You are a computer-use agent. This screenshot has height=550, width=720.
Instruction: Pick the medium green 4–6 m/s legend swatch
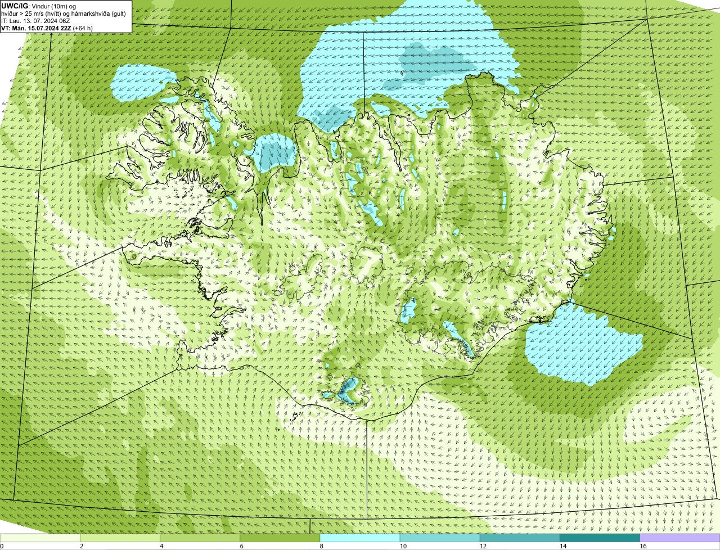pyautogui.click(x=200, y=538)
